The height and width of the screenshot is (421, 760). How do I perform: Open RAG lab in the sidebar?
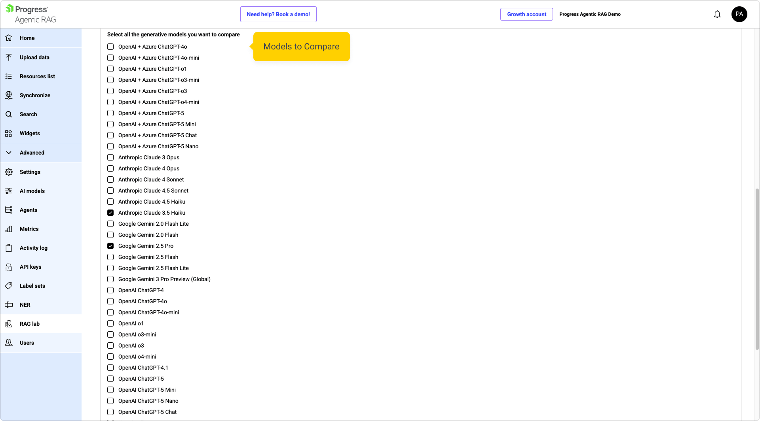(x=30, y=324)
